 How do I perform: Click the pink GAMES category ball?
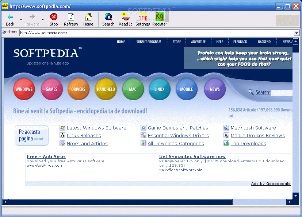coord(51,89)
